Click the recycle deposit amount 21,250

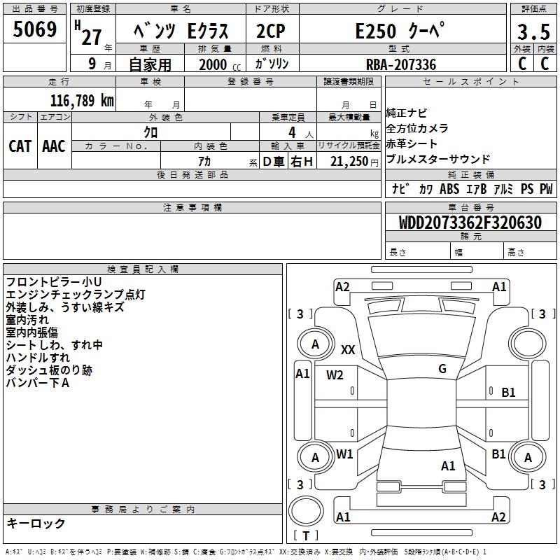pyautogui.click(x=349, y=162)
